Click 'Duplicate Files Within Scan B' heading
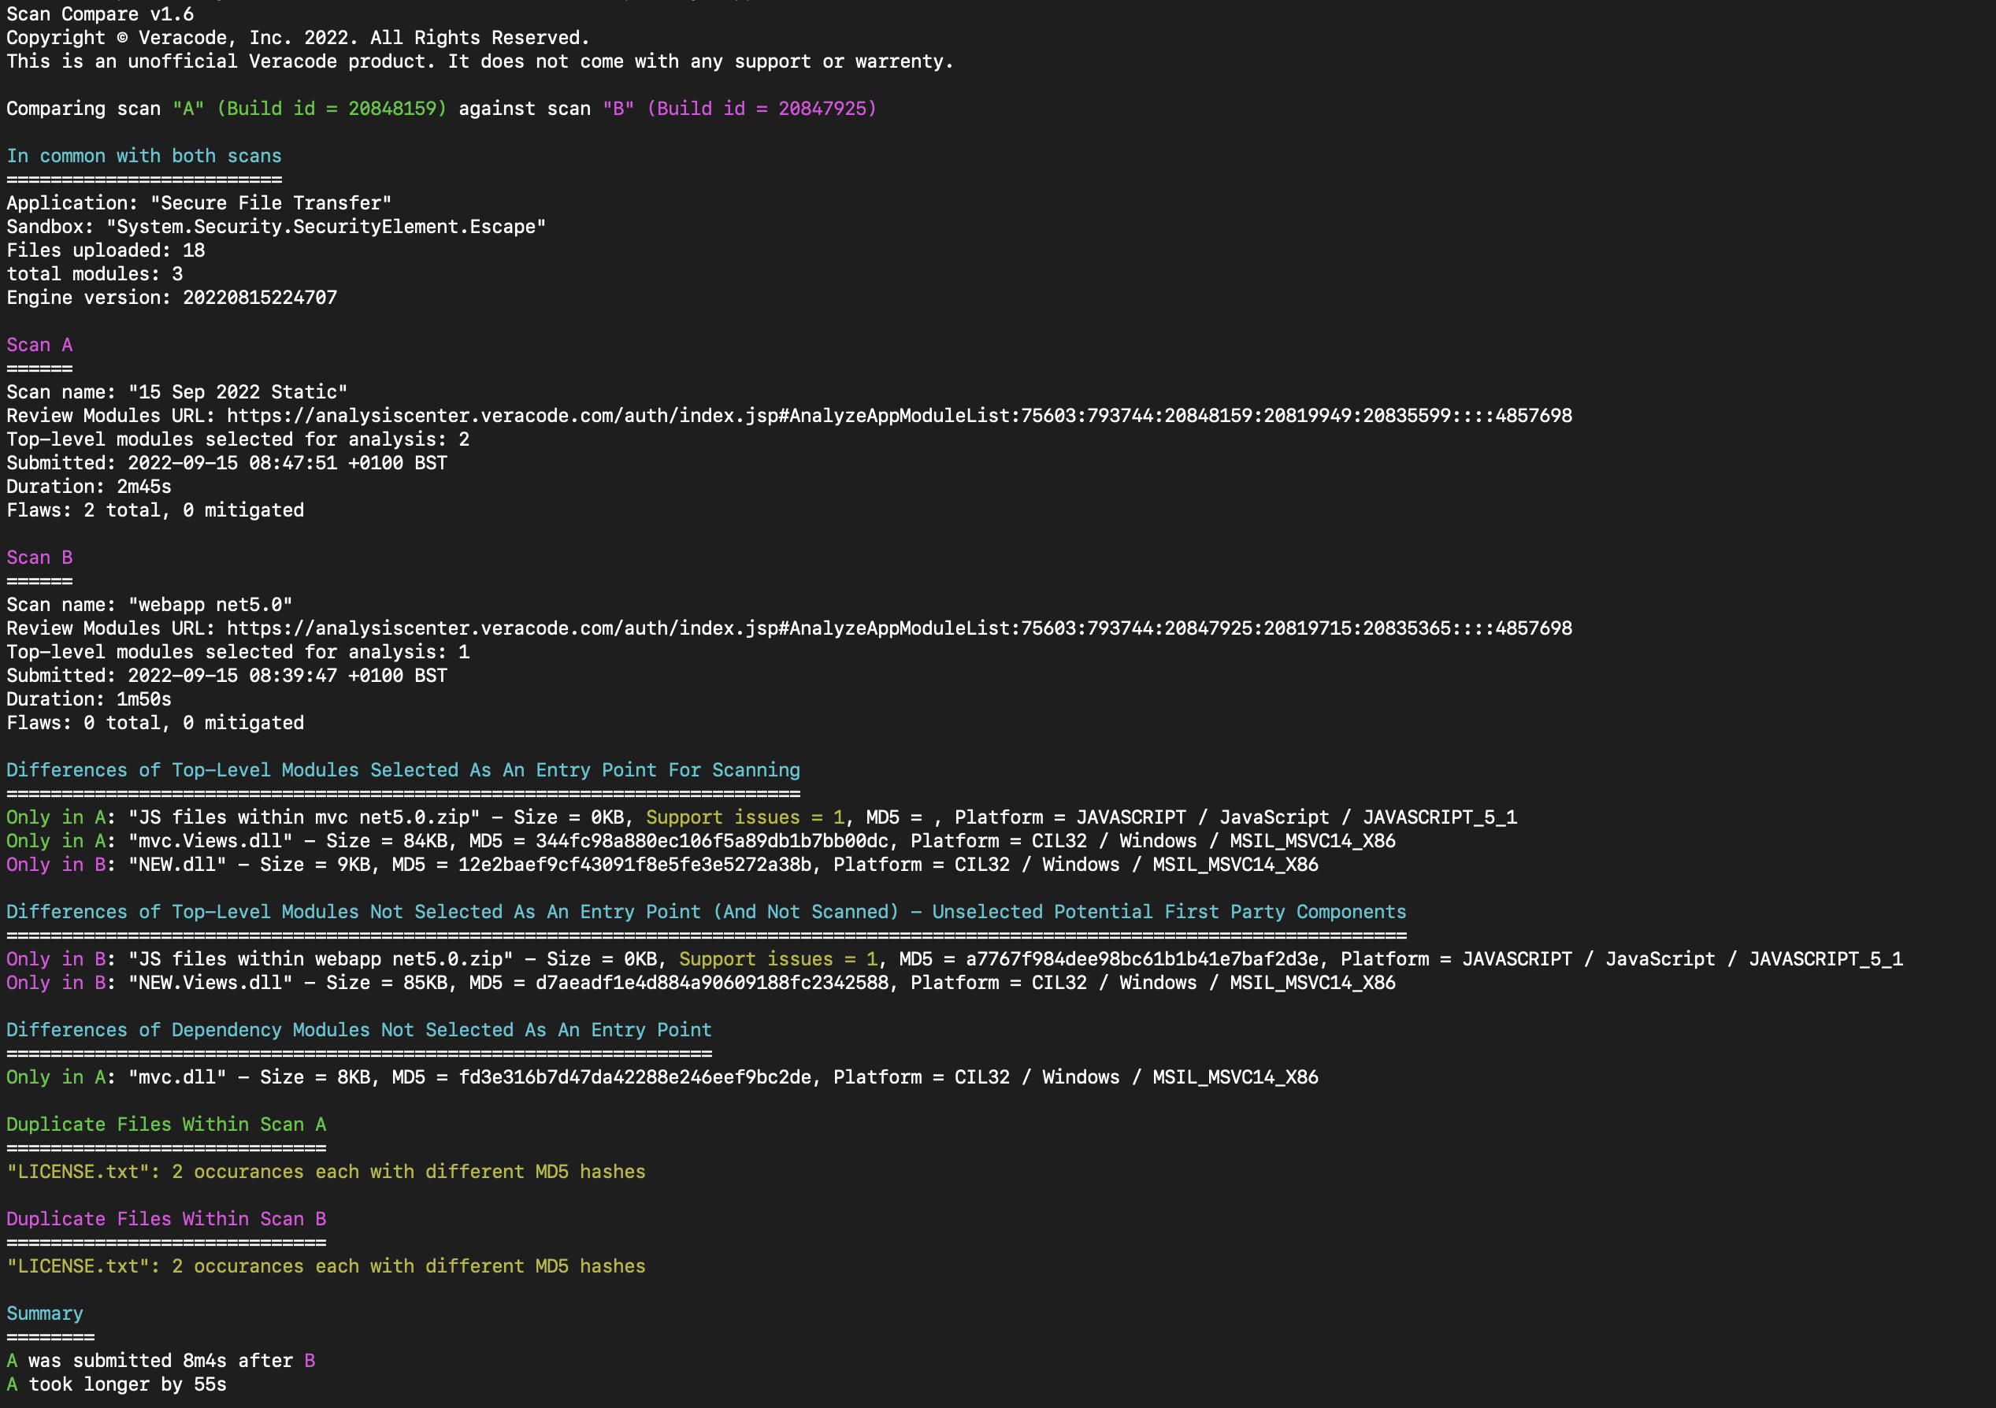The height and width of the screenshot is (1408, 1996). pyautogui.click(x=166, y=1219)
